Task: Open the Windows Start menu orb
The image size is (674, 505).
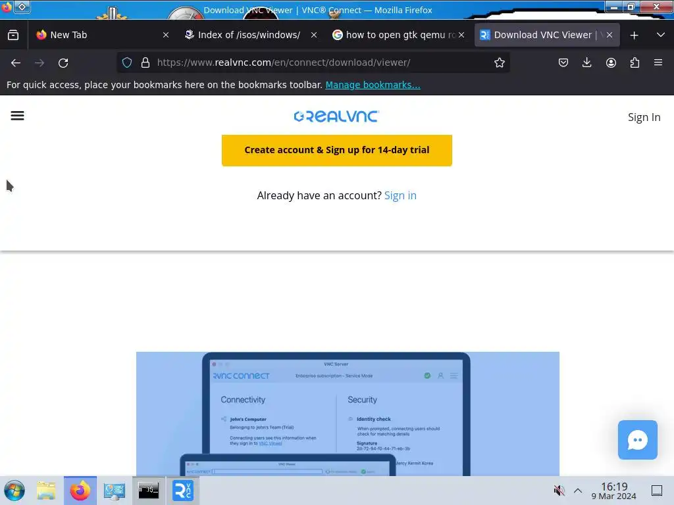Action: pos(14,491)
